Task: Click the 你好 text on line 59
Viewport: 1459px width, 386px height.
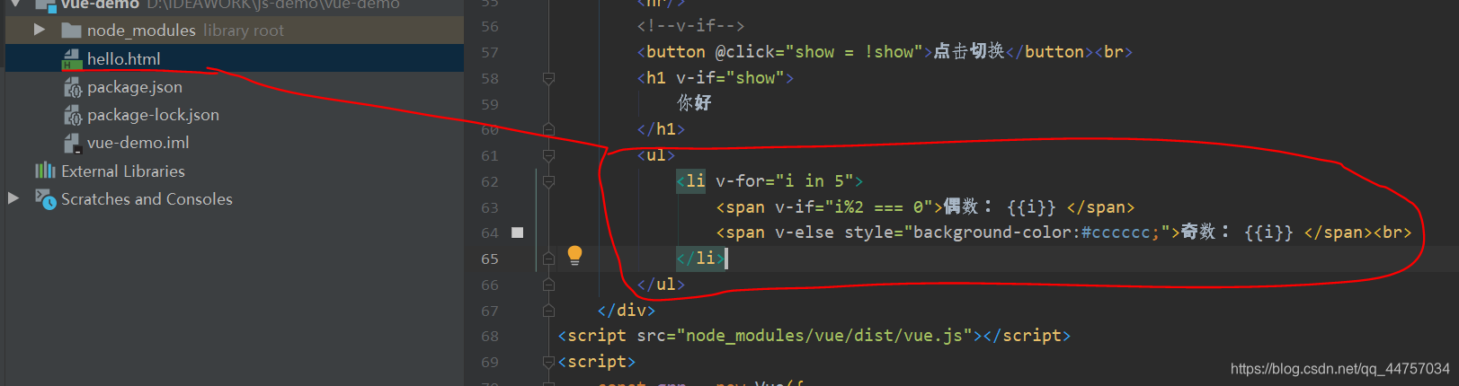Action: coord(694,103)
